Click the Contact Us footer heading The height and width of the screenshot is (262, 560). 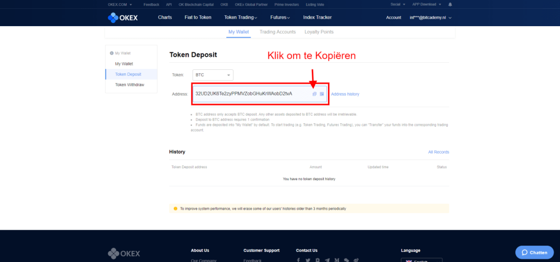pos(307,250)
